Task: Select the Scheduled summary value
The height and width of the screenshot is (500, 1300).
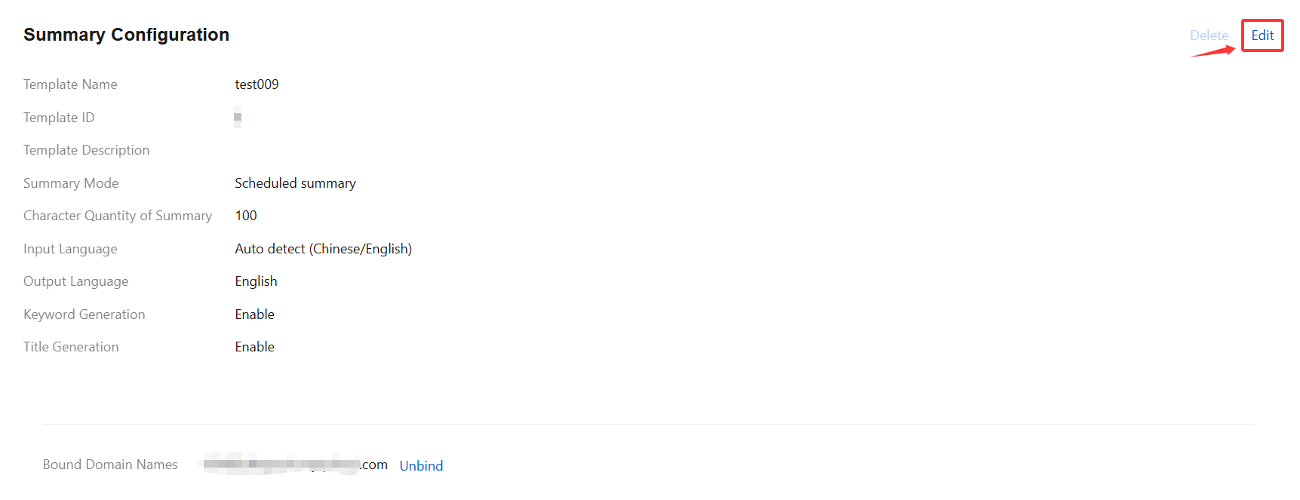Action: click(x=295, y=183)
